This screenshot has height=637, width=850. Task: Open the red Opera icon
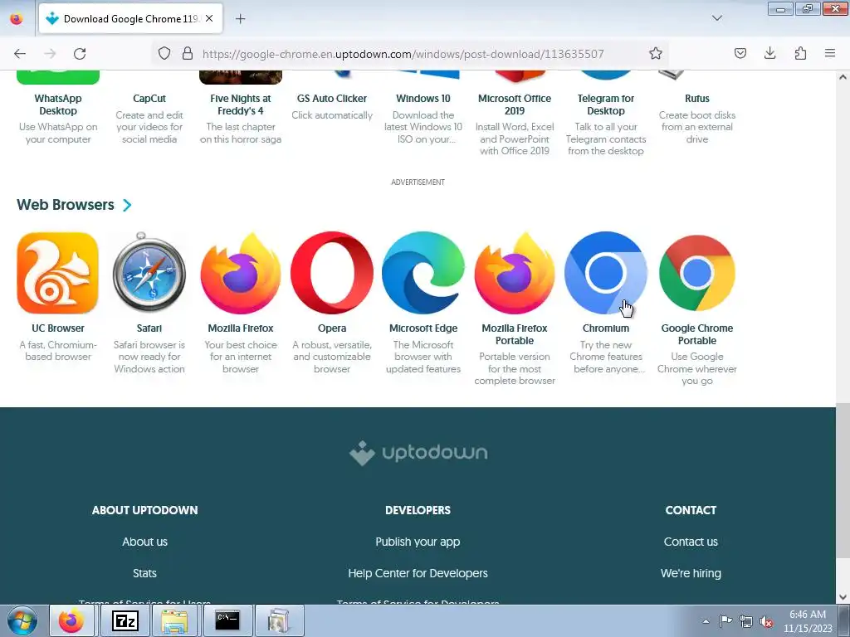coord(332,273)
